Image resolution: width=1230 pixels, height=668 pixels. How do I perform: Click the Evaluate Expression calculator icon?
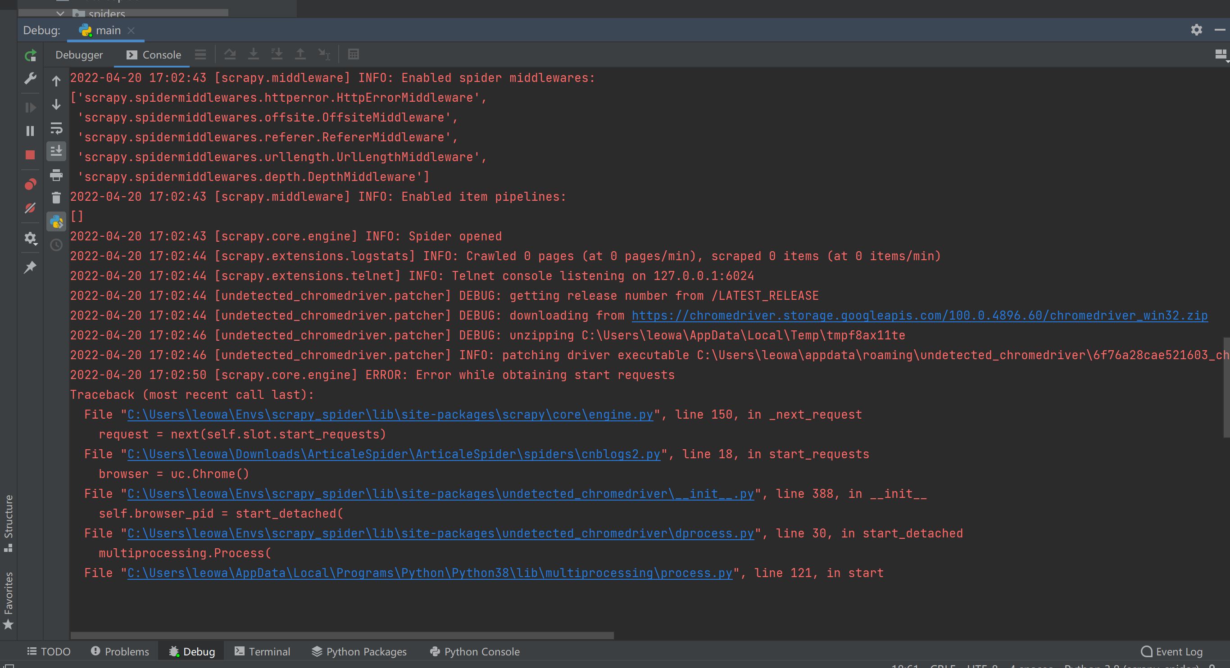pyautogui.click(x=354, y=54)
